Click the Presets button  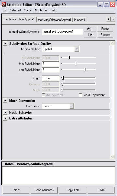pyautogui.click(x=105, y=35)
